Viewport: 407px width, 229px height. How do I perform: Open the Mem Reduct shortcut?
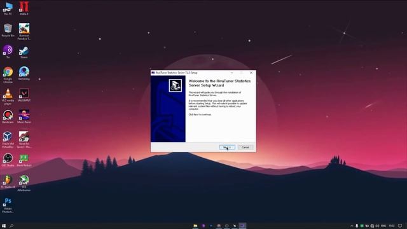(x=24, y=160)
